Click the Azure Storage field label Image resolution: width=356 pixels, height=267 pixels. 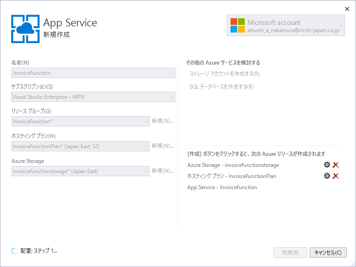tap(28, 161)
